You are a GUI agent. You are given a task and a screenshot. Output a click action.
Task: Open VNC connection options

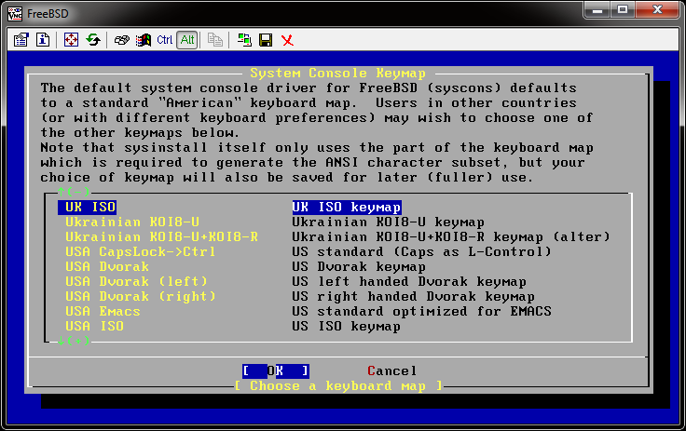21,40
